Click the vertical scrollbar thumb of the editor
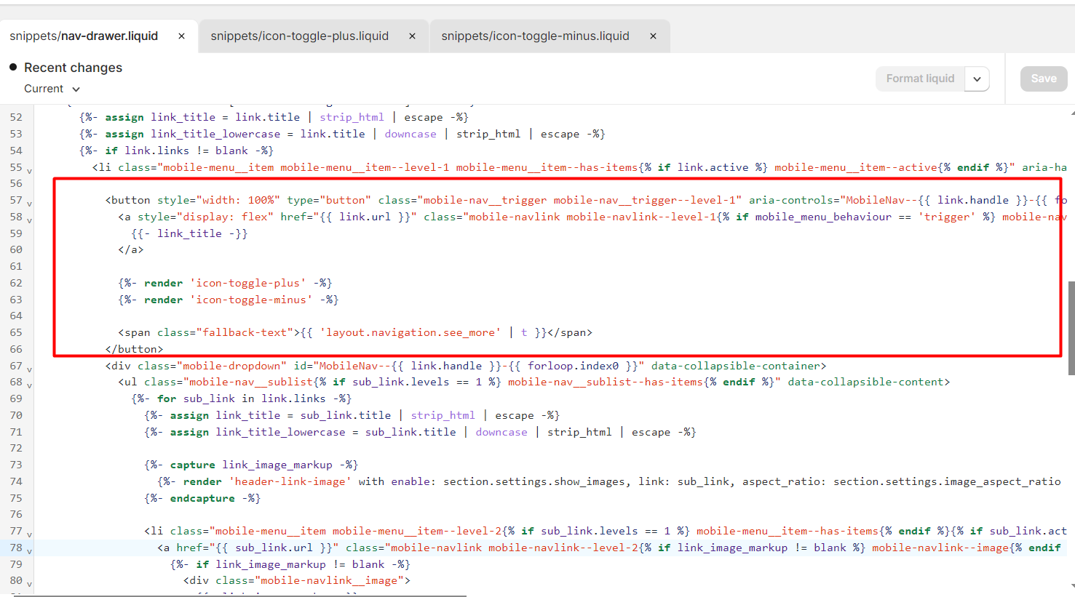Viewport: 1075px width, 597px height. [1071, 327]
